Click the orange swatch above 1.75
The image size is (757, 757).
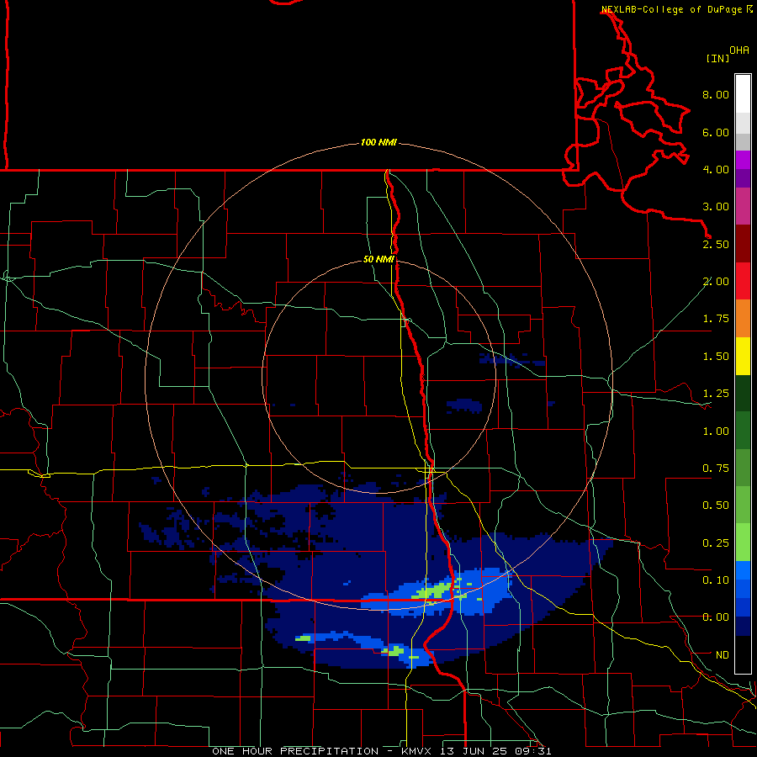(743, 319)
